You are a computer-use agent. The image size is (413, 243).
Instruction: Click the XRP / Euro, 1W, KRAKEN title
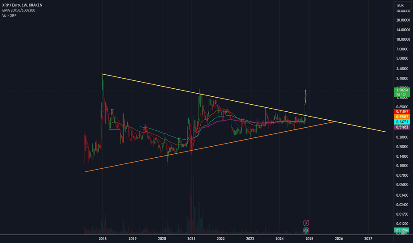coord(22,5)
